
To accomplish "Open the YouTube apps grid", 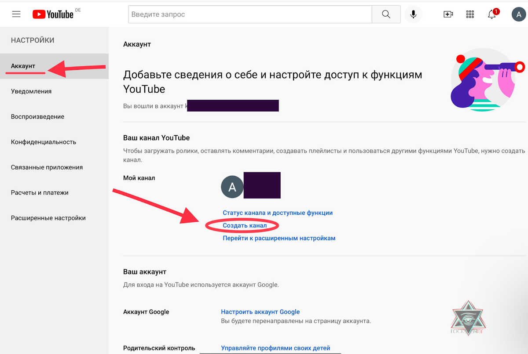I will (470, 14).
